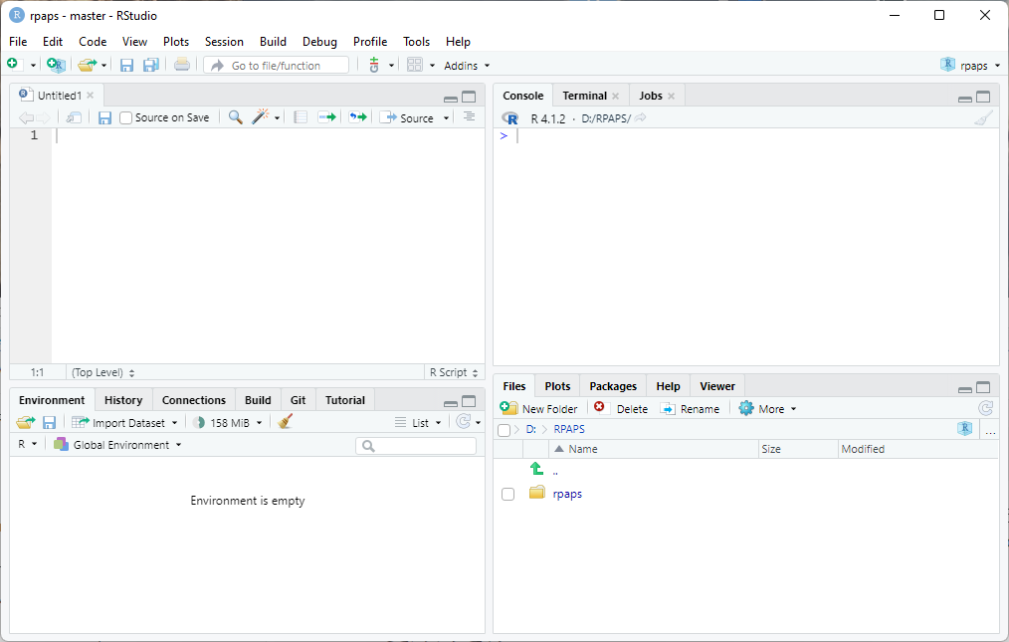The image size is (1009, 642).
Task: Minimize the Source editor pane
Action: point(451,98)
